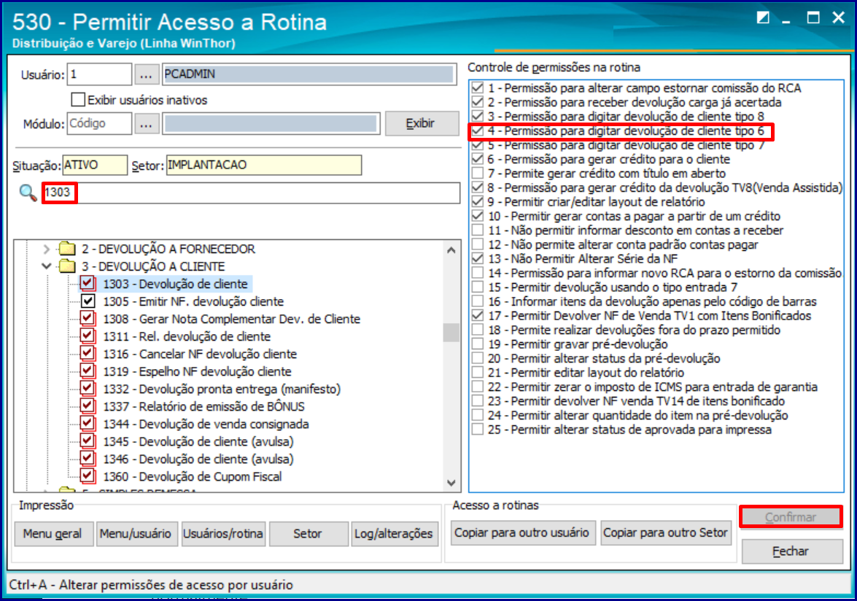Open Módulo lookup ellipsis button
857x601 pixels.
pyautogui.click(x=146, y=124)
